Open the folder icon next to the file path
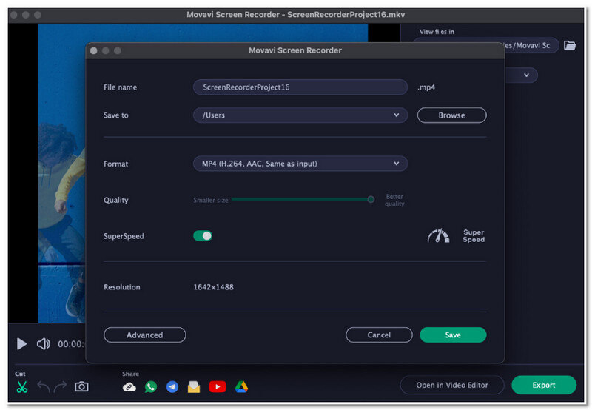Viewport: 592px width, 410px height. point(569,45)
